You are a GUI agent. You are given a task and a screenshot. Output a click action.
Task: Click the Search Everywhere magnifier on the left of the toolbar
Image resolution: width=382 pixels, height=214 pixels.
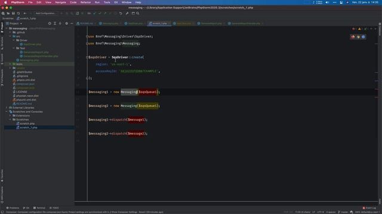coord(3,13)
